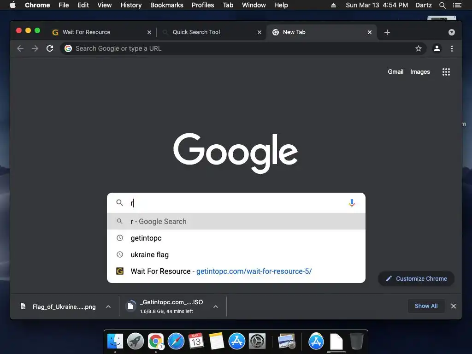Start voice search with the microphone
The width and height of the screenshot is (472, 354).
pos(352,203)
